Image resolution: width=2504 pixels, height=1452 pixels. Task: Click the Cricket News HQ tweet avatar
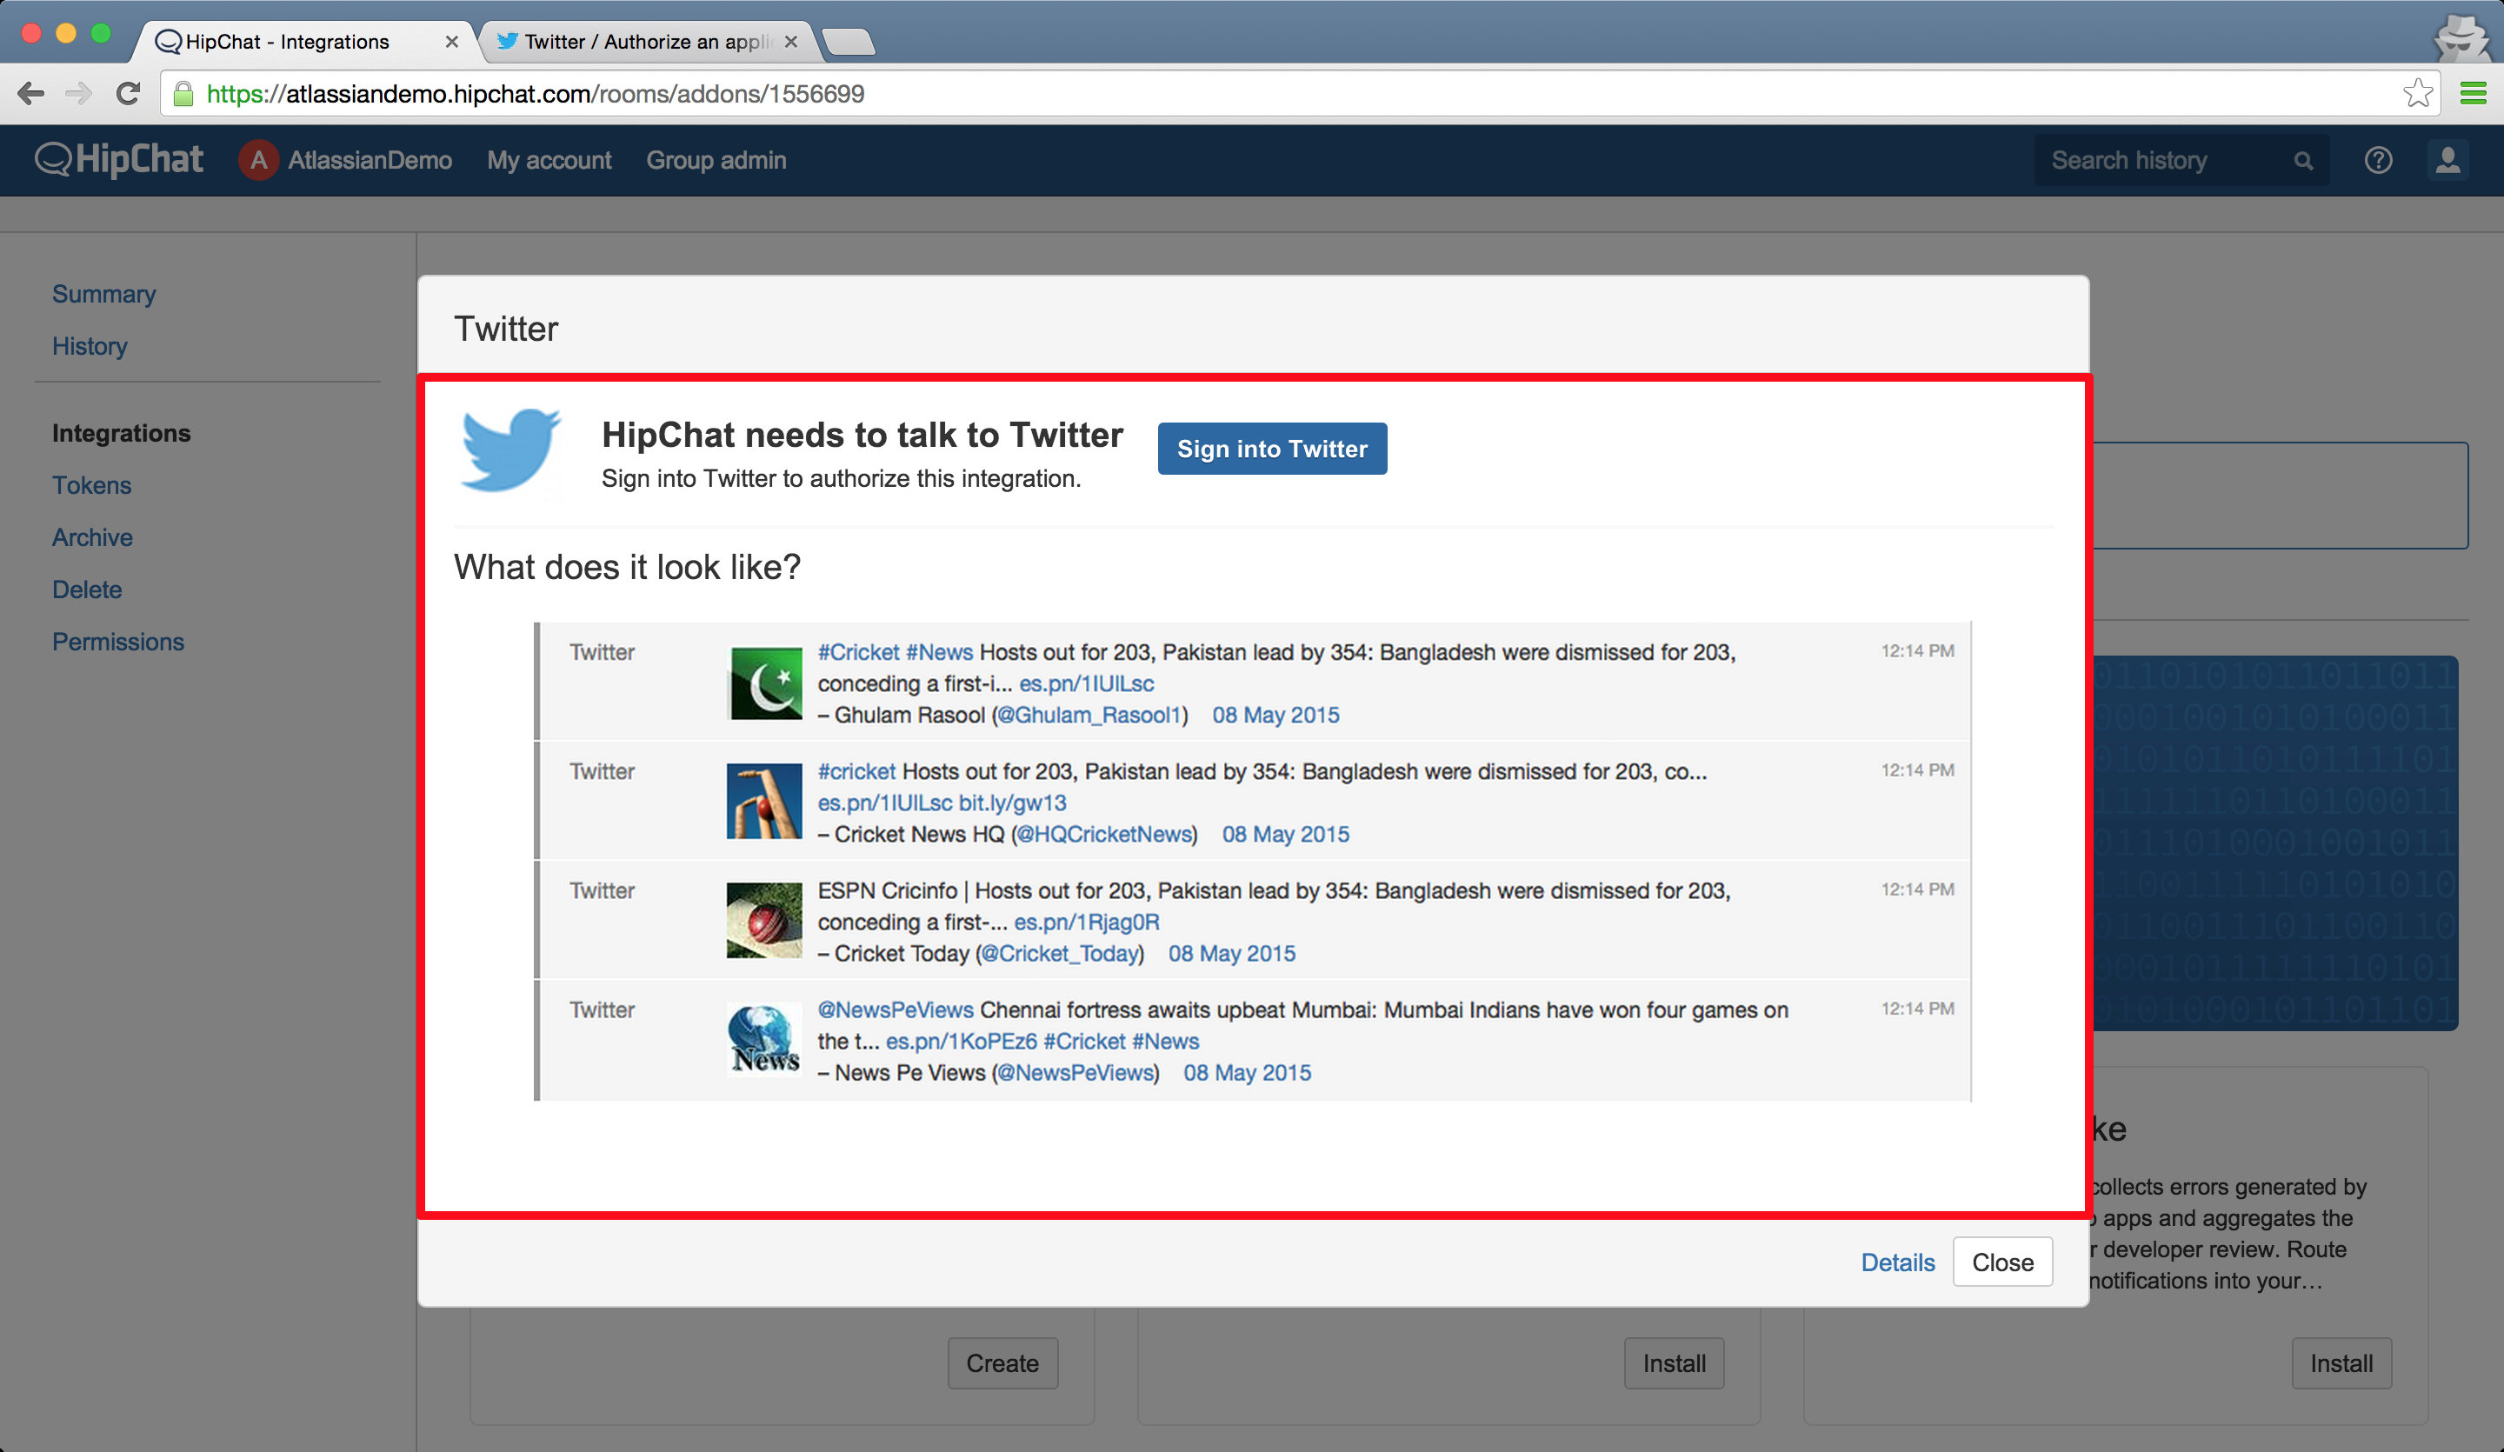(764, 801)
